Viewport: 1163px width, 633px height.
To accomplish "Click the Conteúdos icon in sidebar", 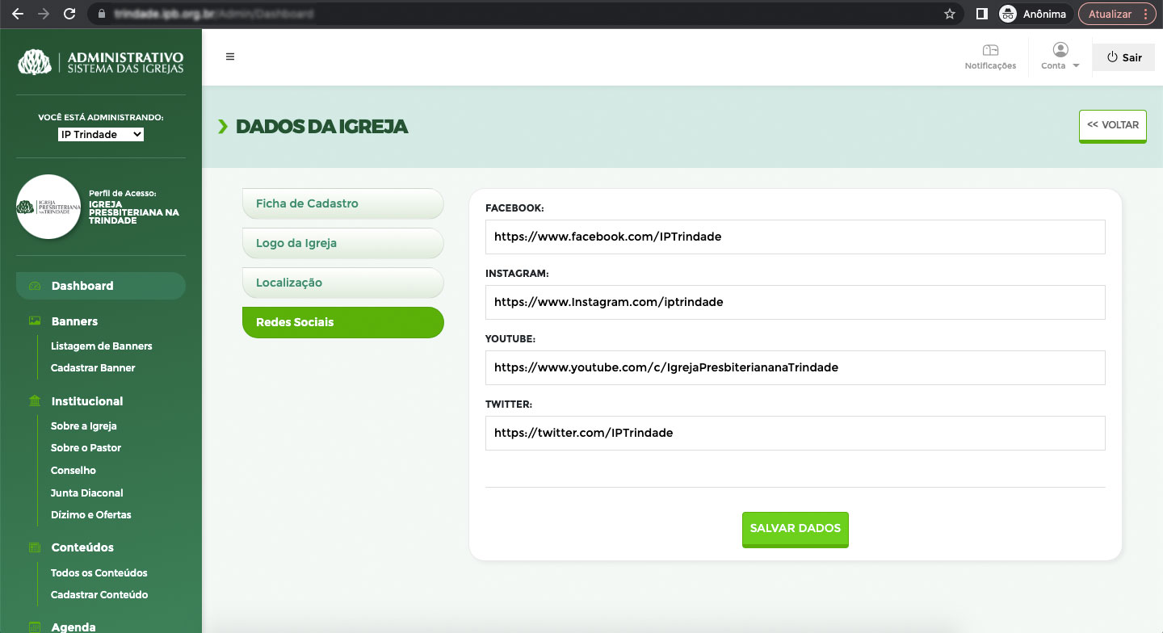I will click(35, 547).
